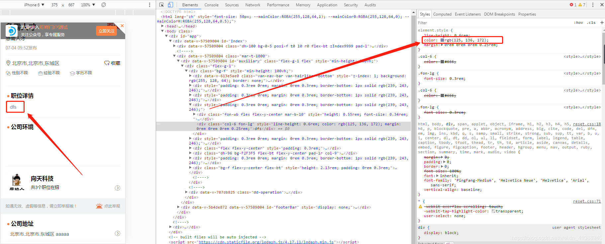The image size is (605, 244).
Task: Toggle the :hov element state panel
Action: (x=578, y=23)
